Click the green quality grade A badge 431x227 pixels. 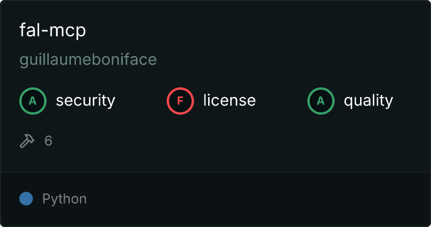[x=321, y=101]
